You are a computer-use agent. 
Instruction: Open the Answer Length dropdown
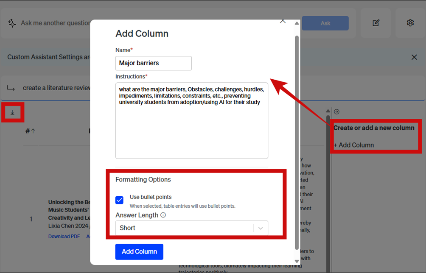(x=186, y=228)
